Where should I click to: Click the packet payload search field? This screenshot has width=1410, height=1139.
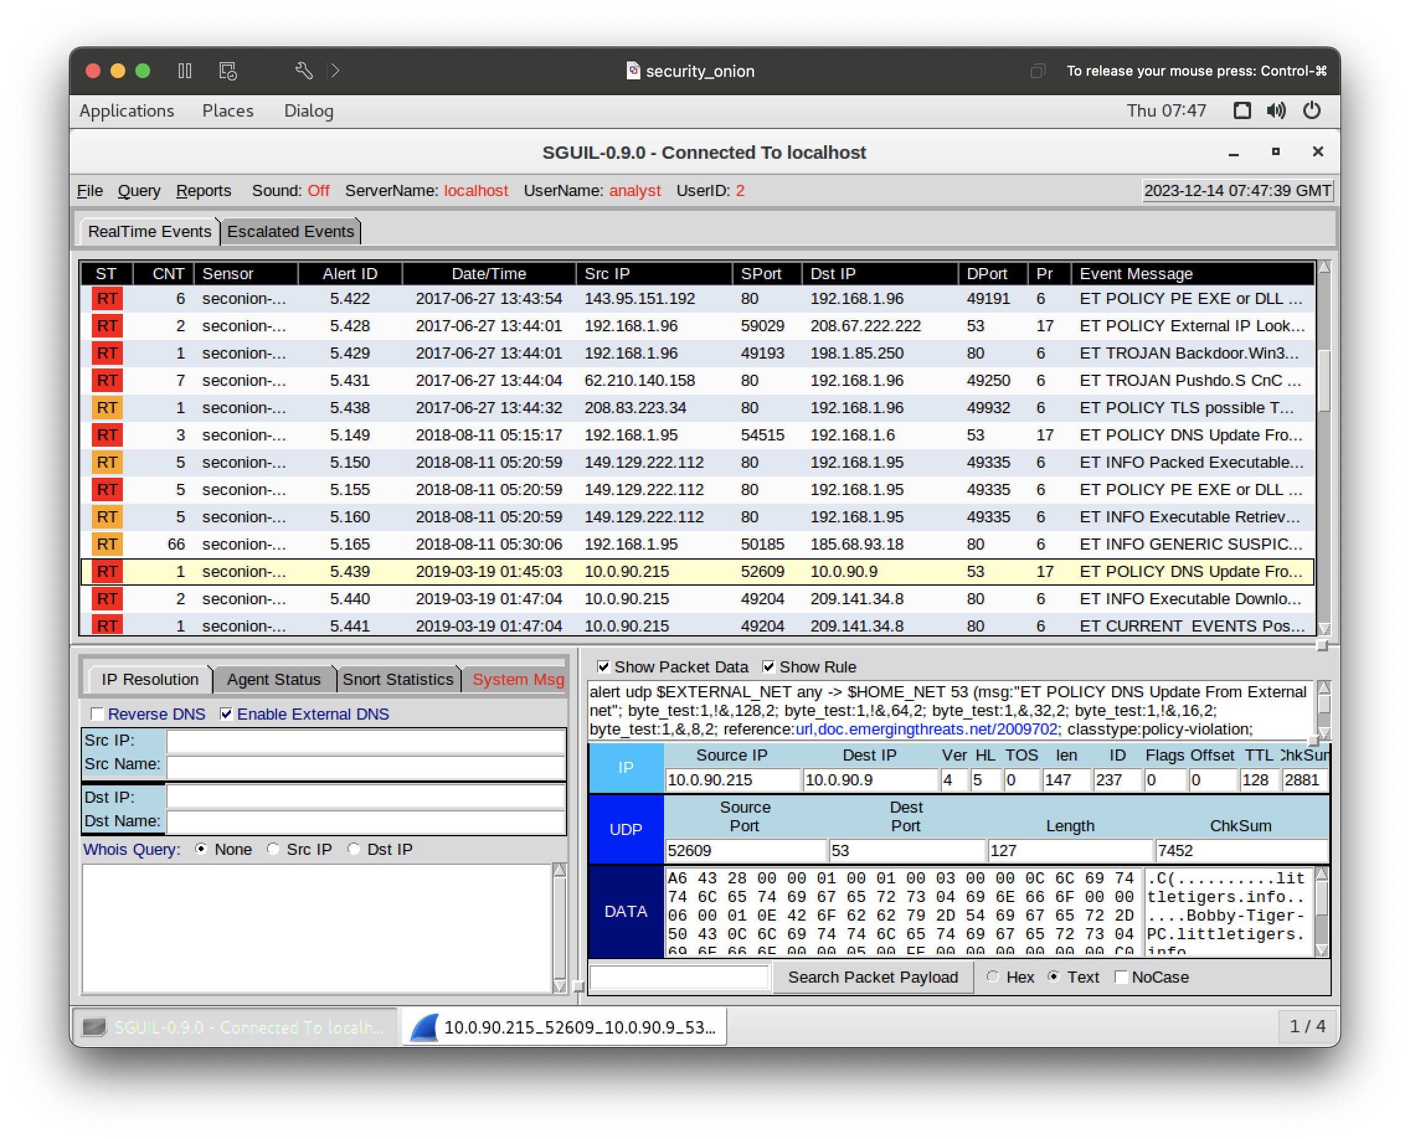(679, 977)
